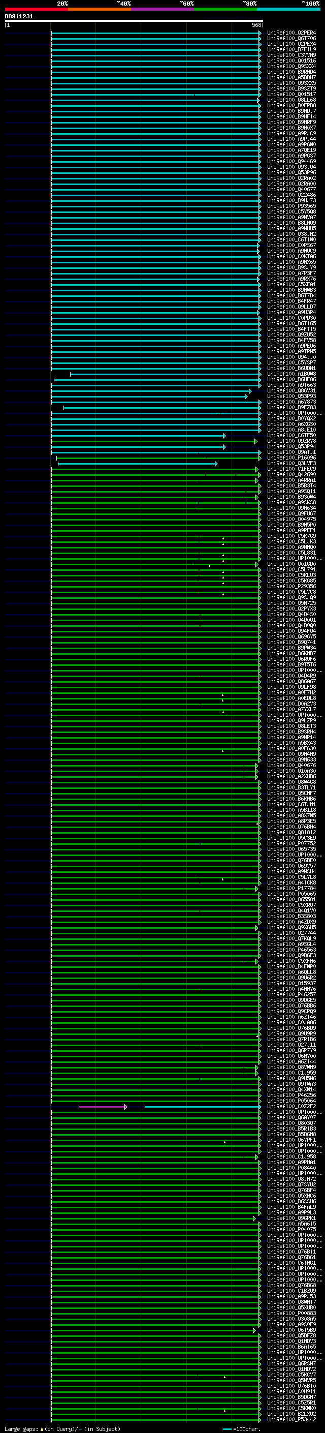Click the cyan alignment bar for UniRef100_Q53P93
The width and height of the screenshot is (325, 1433).
click(149, 397)
